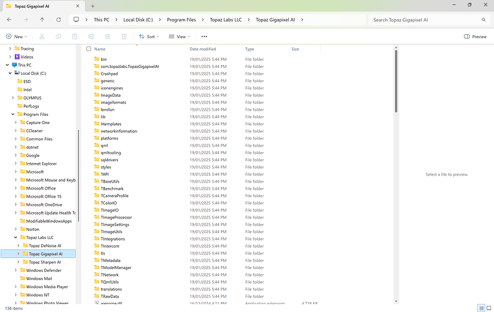
Task: Click the Delete trash icon
Action: [x=124, y=37]
